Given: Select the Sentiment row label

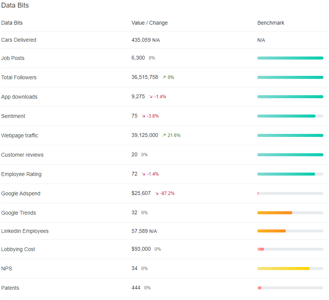Looking at the screenshot, I should click(13, 116).
